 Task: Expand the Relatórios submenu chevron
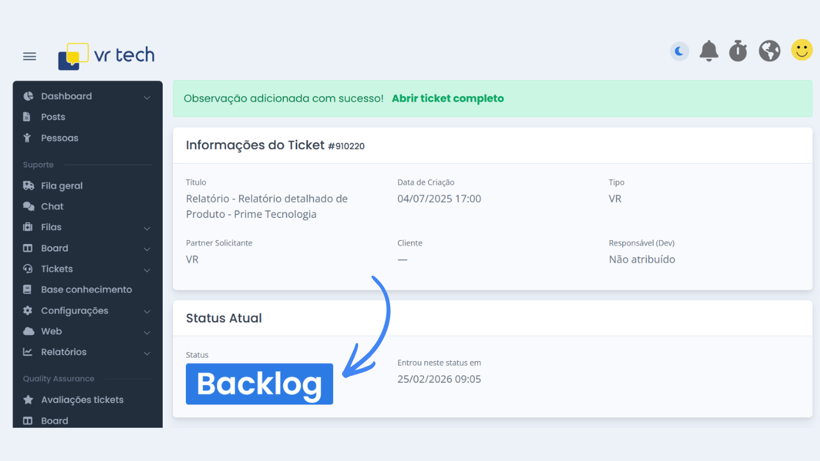(147, 353)
